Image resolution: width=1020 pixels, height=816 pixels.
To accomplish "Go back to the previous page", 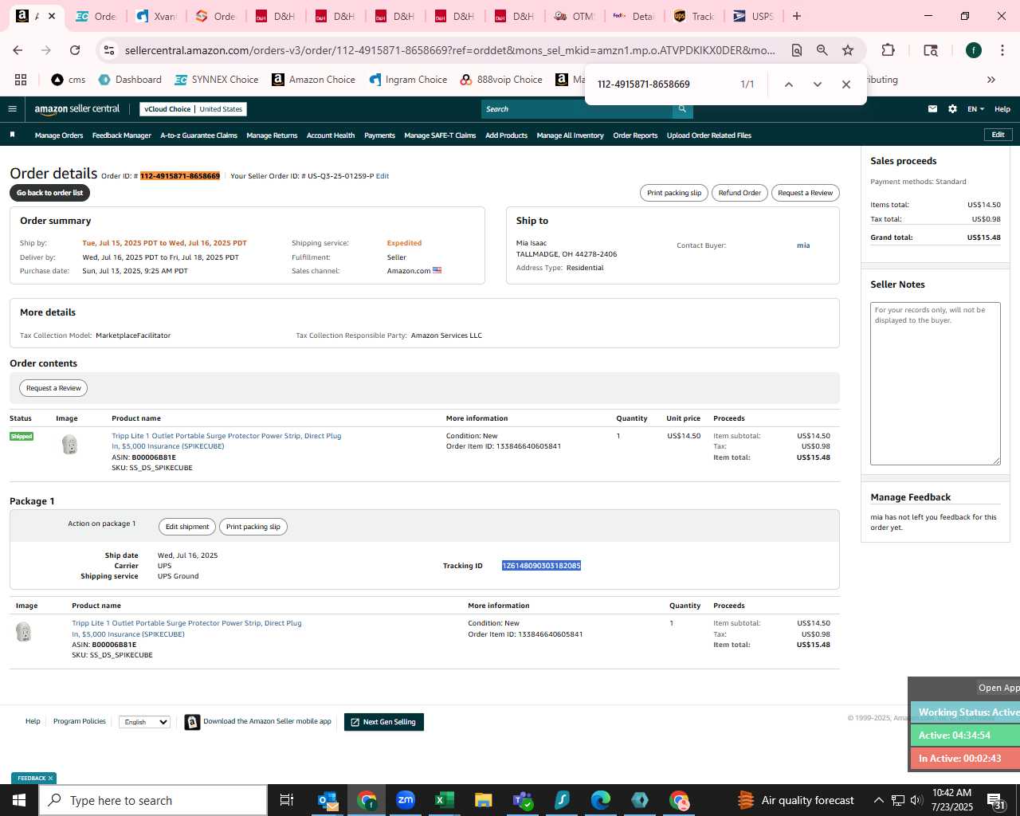I will tap(18, 50).
